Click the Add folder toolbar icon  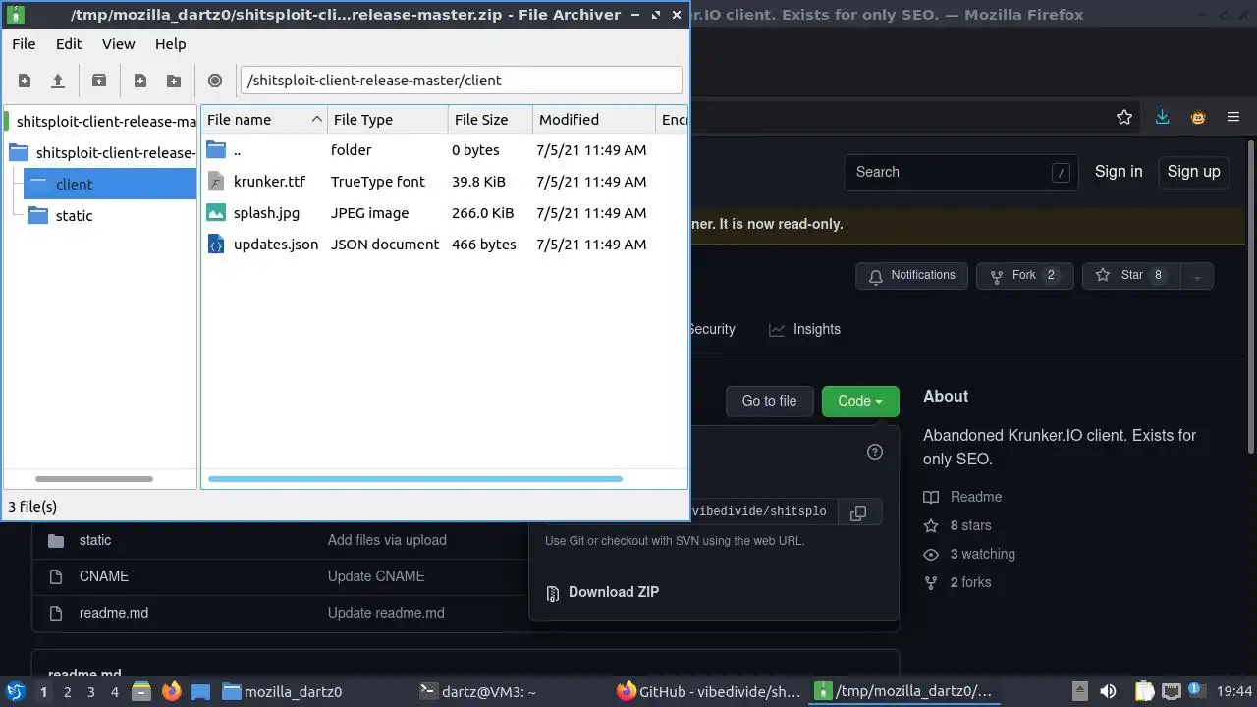pyautogui.click(x=174, y=81)
